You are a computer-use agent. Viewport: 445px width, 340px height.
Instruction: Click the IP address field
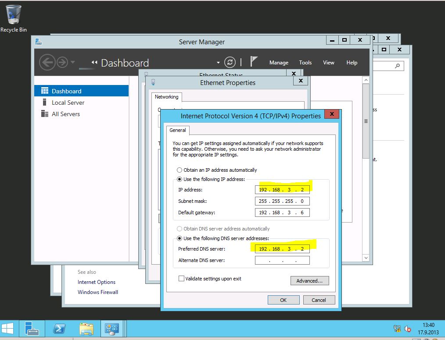pyautogui.click(x=282, y=190)
